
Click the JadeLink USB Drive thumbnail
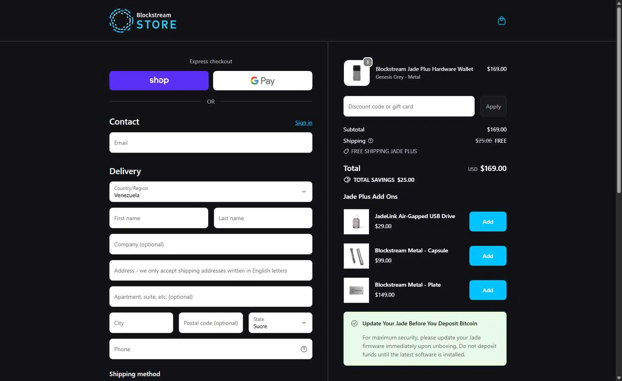pos(356,222)
